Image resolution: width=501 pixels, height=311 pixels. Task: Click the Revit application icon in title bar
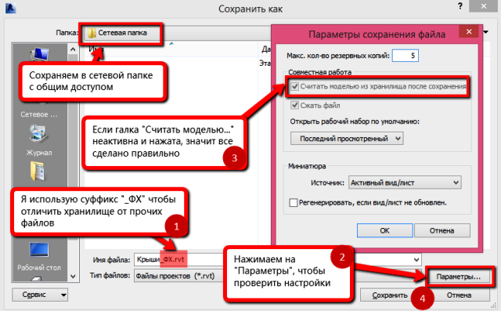(10, 8)
